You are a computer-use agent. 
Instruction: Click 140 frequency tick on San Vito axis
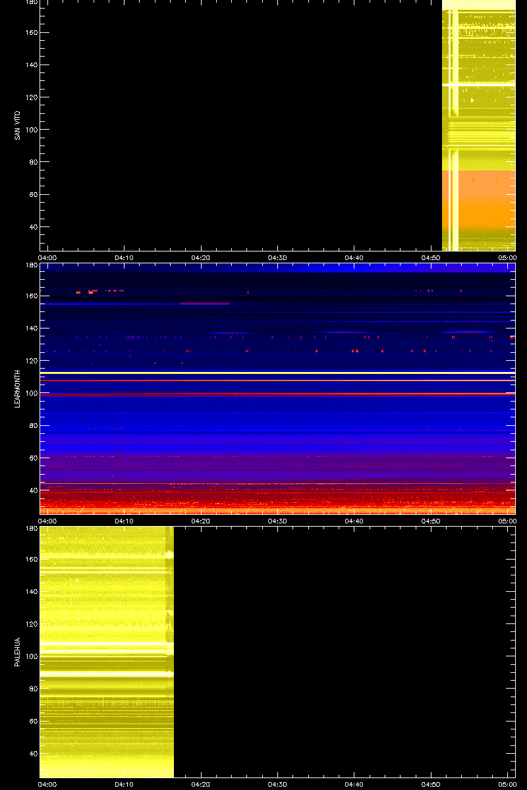click(31, 65)
